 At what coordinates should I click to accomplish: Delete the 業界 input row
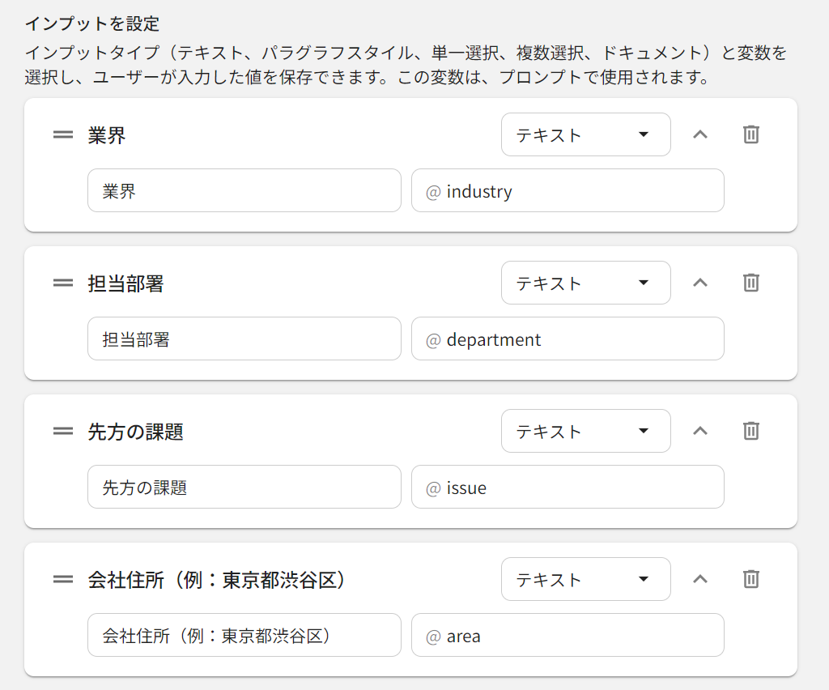click(751, 134)
